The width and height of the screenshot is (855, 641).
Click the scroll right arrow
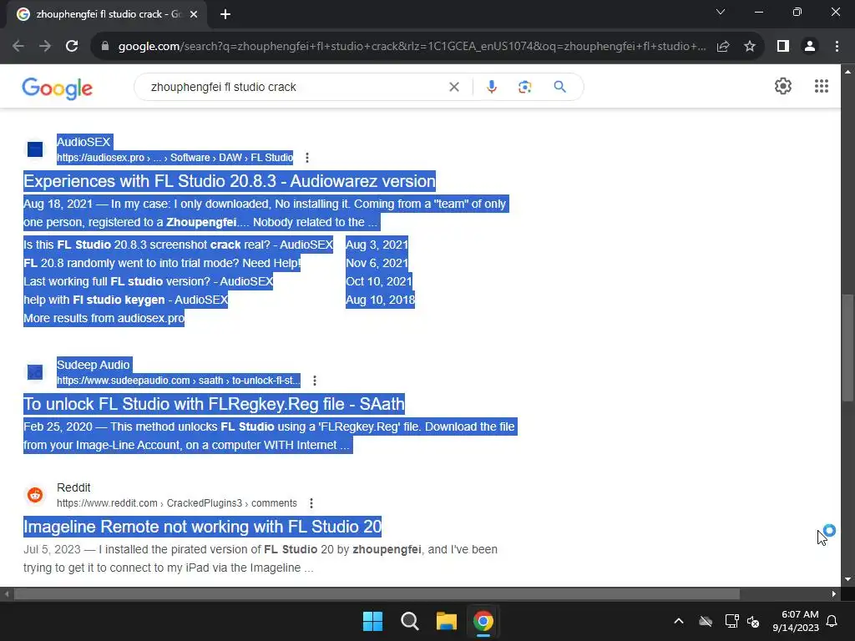point(834,593)
